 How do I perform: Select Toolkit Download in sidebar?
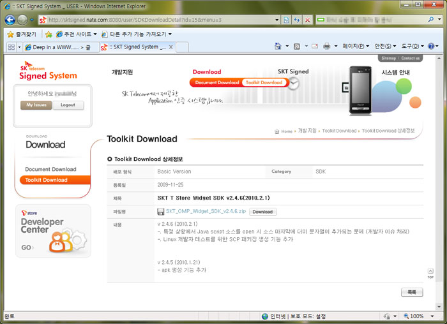55,180
